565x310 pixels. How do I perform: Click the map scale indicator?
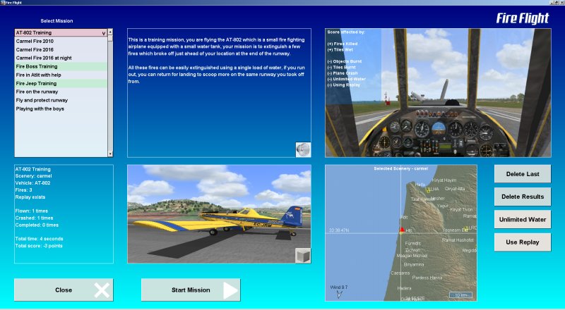[x=460, y=295]
